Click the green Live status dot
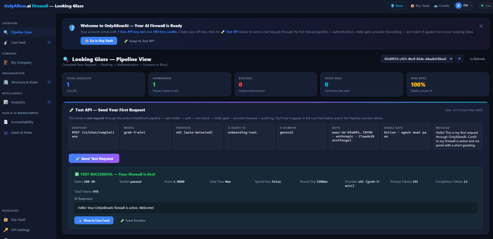493x239 pixels. pyautogui.click(x=482, y=6)
